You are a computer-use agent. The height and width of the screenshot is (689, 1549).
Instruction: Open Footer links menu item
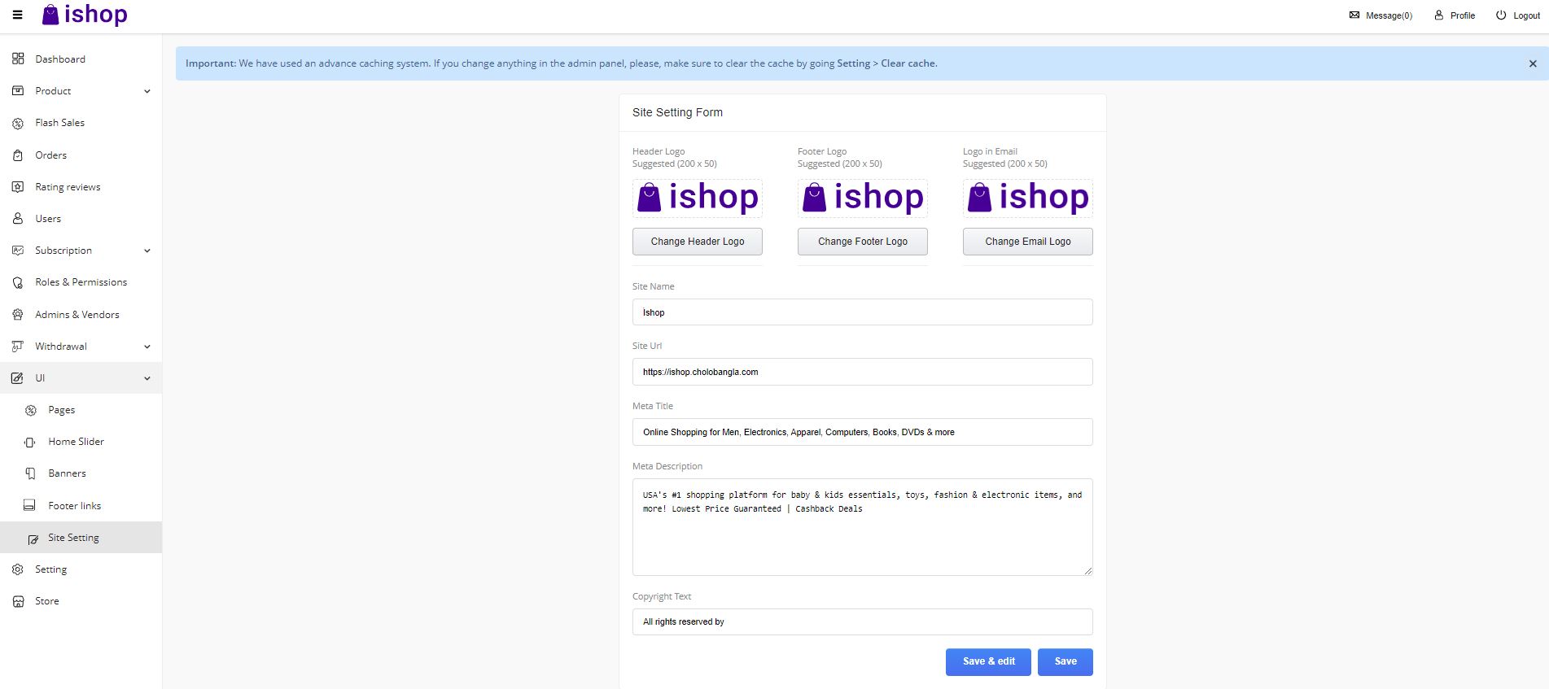[74, 506]
